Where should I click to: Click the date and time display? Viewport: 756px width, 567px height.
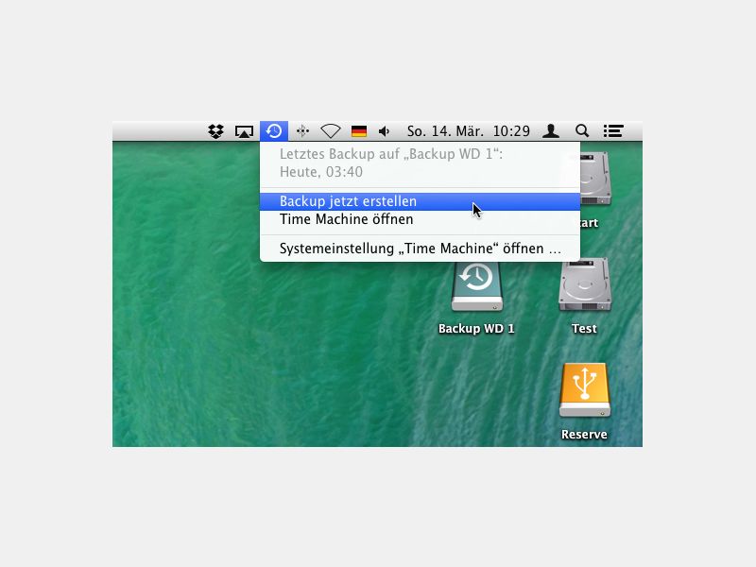(x=468, y=131)
